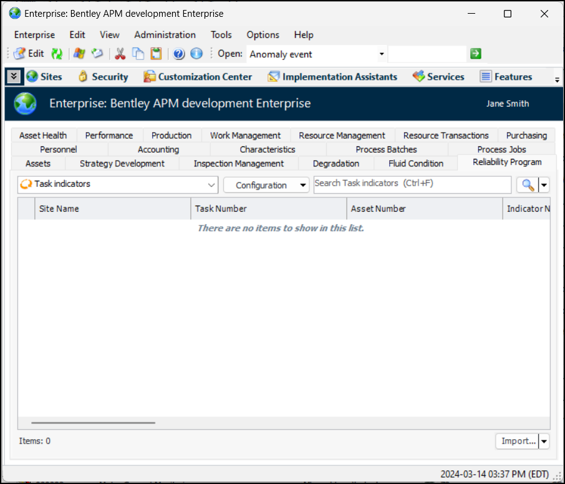
Task: Open Help via blue question mark icon
Action: [179, 54]
